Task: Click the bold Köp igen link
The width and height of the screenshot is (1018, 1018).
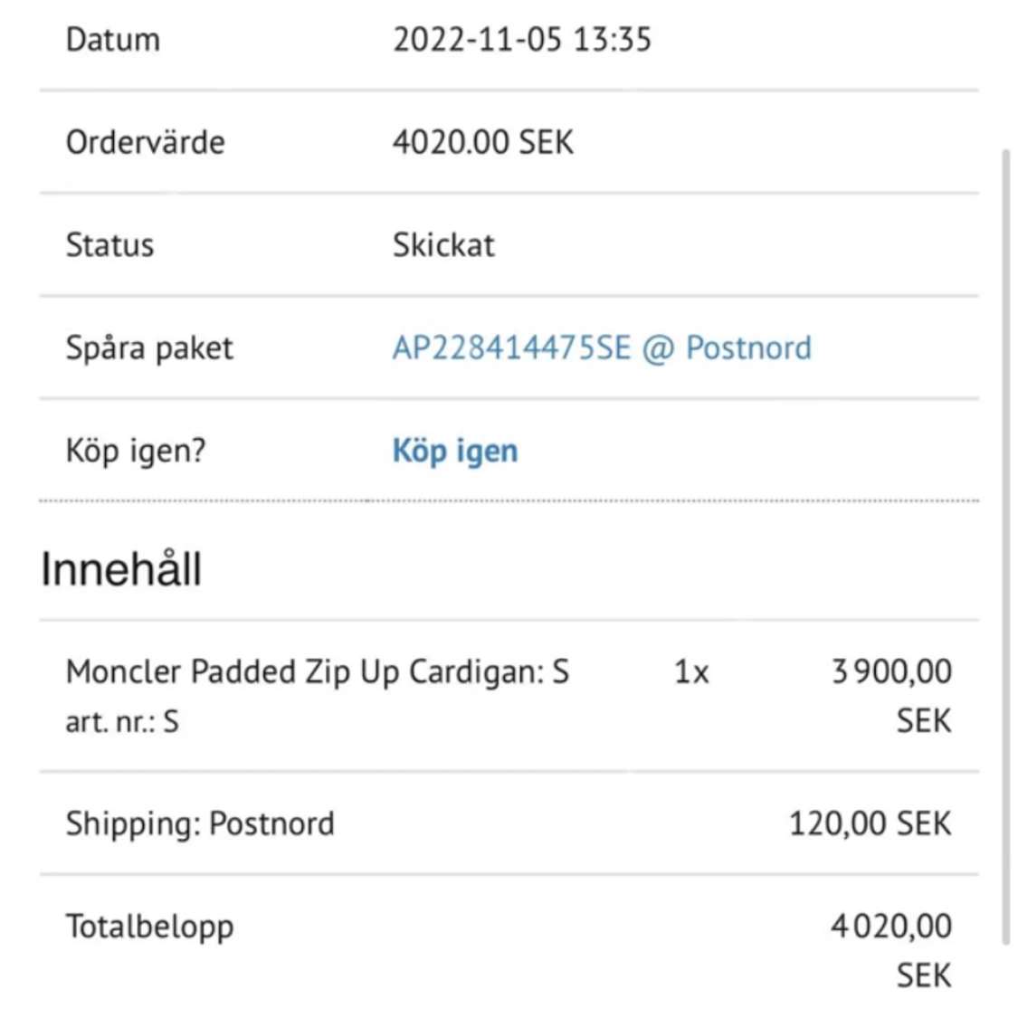Action: [454, 451]
